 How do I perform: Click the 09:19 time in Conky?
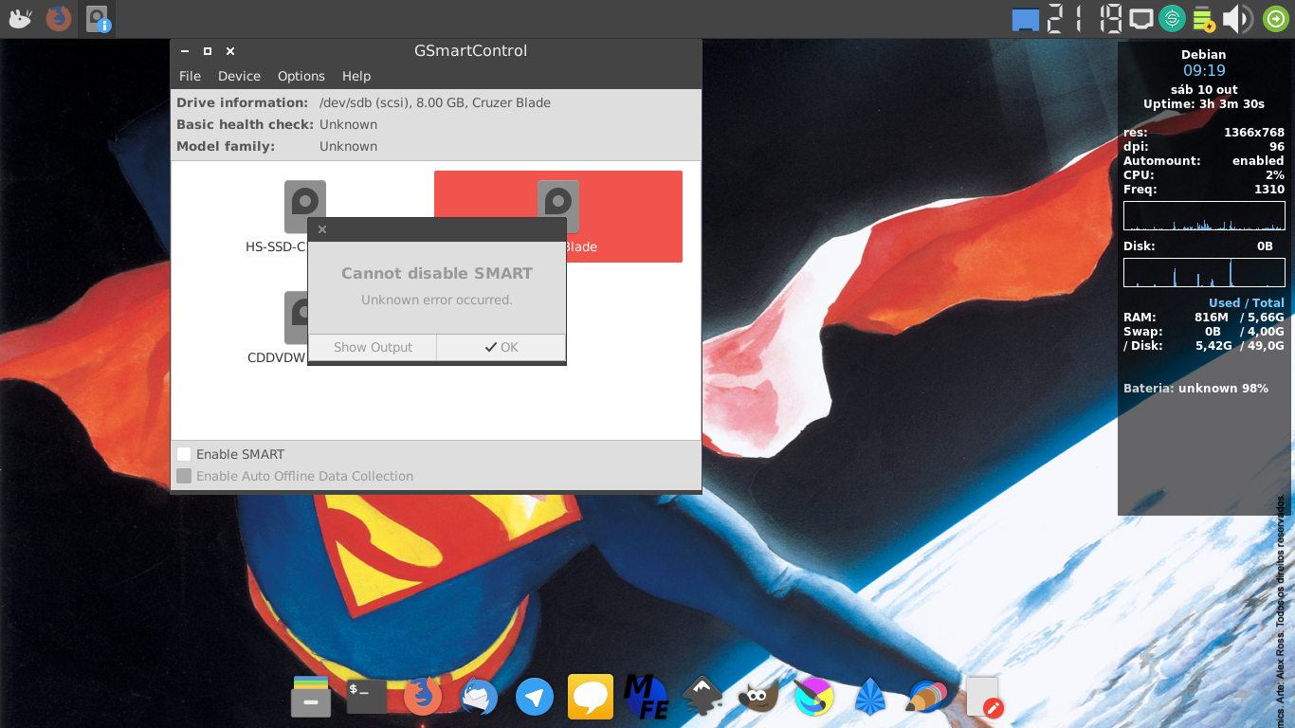[x=1204, y=70]
